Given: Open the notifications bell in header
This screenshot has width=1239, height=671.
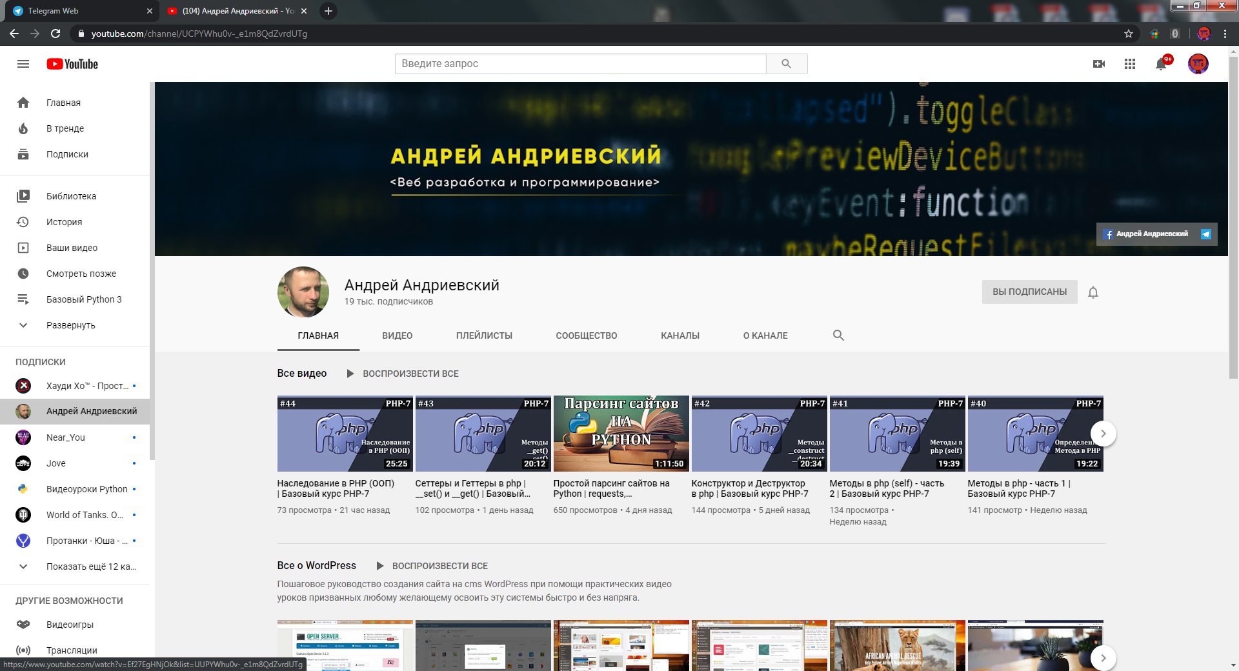Looking at the screenshot, I should (1161, 64).
